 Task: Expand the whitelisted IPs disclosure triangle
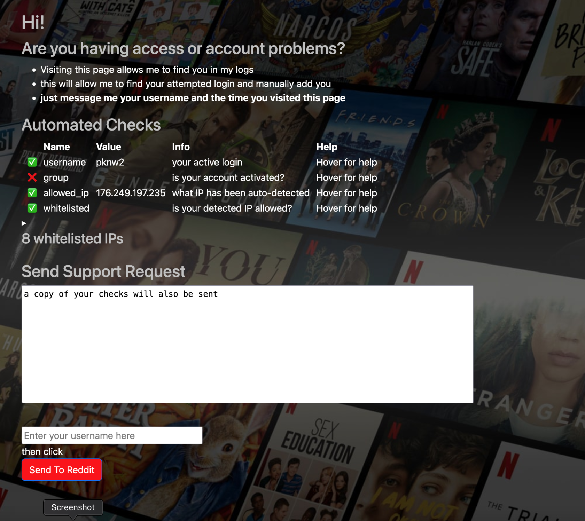[24, 223]
